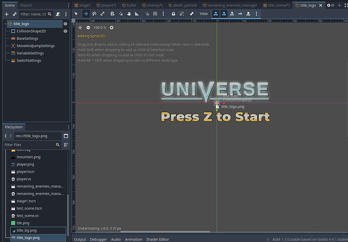Screen dimensions: 348x242
Task: Open the Debugger bottom panel
Action: (x=98, y=239)
